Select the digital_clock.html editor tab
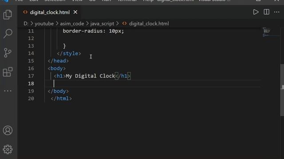 (x=49, y=12)
